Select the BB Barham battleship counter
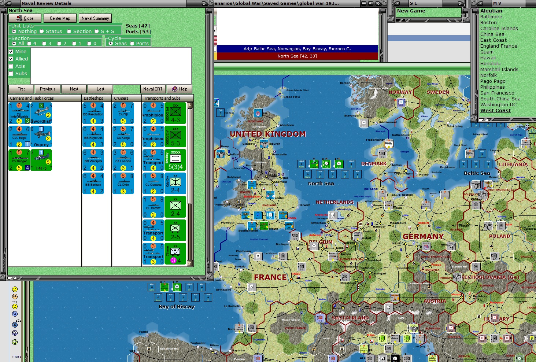 click(93, 184)
